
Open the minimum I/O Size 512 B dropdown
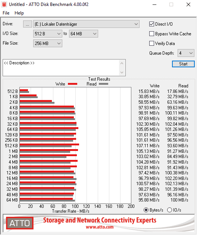tap(47, 34)
